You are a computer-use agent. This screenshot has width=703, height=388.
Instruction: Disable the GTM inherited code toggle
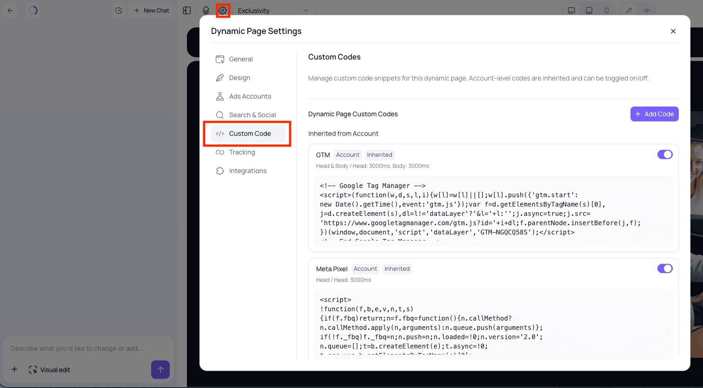(665, 154)
